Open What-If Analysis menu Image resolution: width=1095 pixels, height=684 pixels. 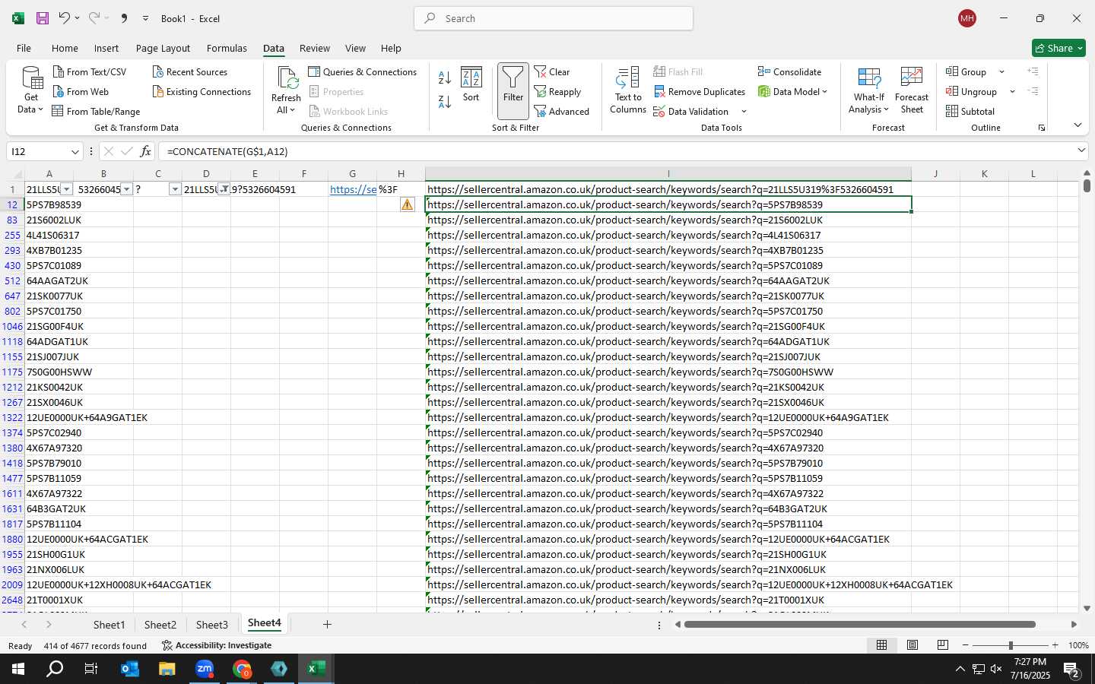869,90
